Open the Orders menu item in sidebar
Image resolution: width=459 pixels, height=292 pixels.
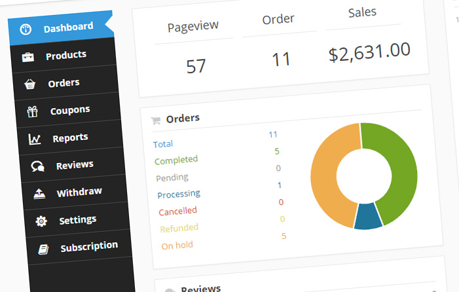click(x=66, y=82)
